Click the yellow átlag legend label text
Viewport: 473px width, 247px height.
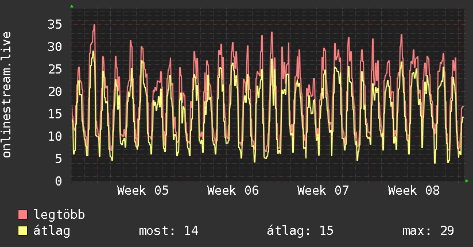click(52, 231)
